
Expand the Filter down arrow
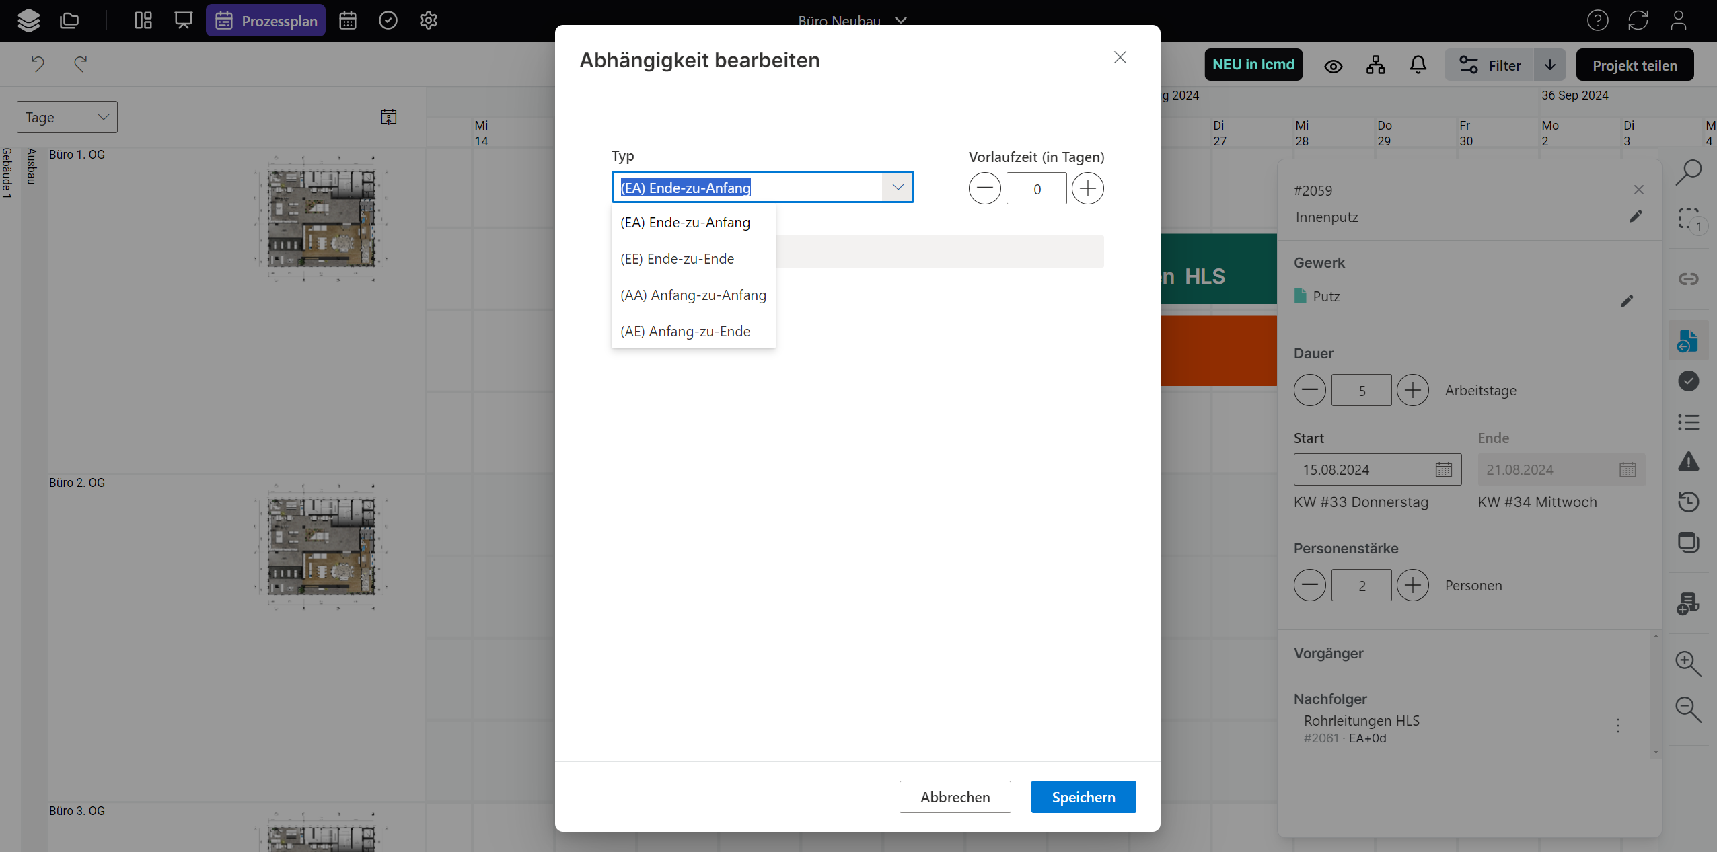tap(1550, 65)
